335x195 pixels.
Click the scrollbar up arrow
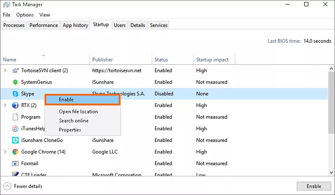pos(331,69)
